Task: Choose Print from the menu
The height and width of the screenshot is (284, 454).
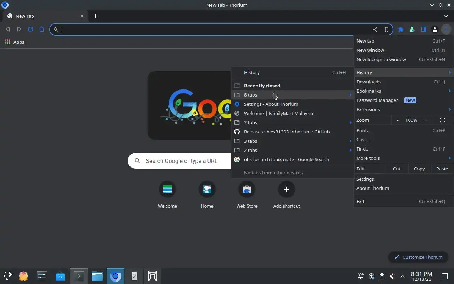Action: tap(404, 130)
